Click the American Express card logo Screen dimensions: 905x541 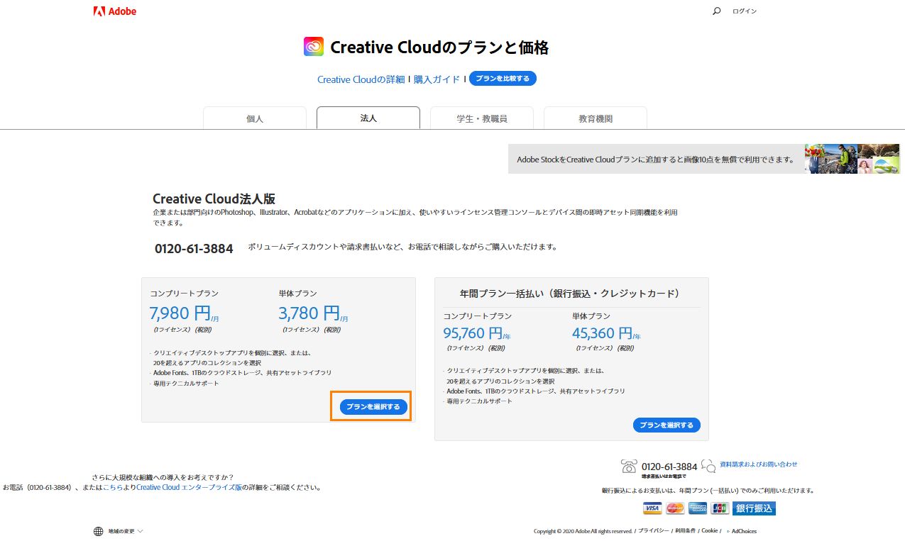pos(698,508)
